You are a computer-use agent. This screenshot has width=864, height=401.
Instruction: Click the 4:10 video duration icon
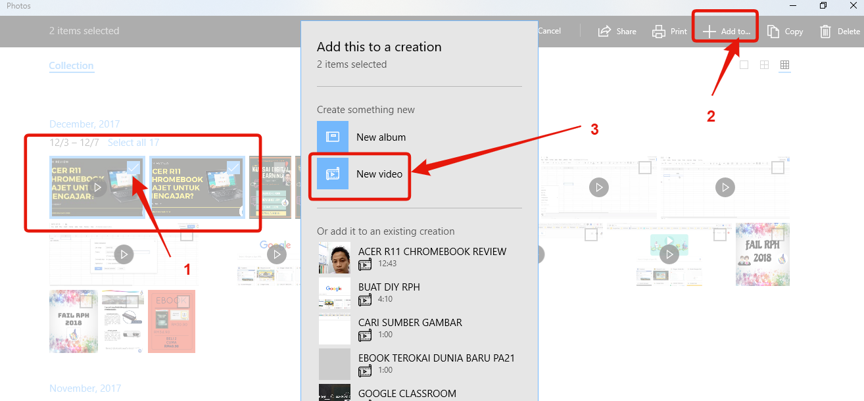coord(365,300)
